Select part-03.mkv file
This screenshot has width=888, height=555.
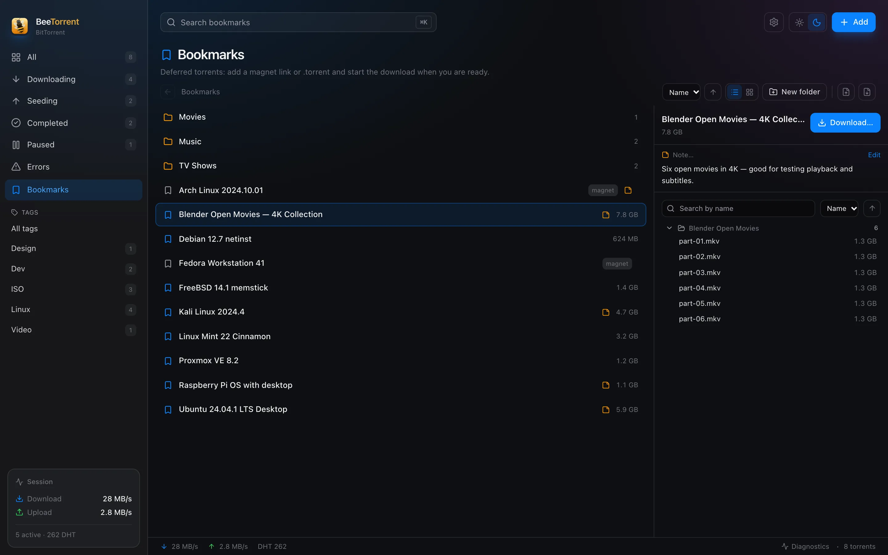pos(771,273)
